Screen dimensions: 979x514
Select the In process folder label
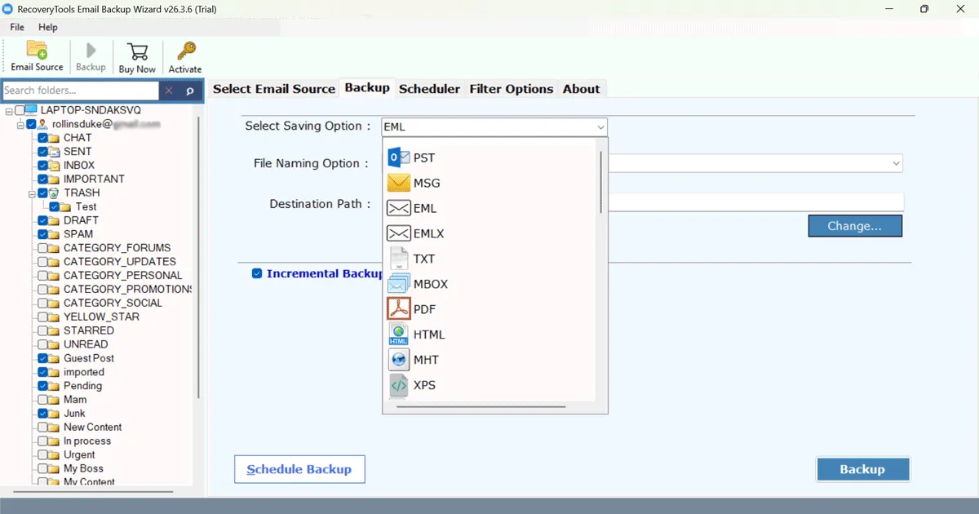(87, 441)
